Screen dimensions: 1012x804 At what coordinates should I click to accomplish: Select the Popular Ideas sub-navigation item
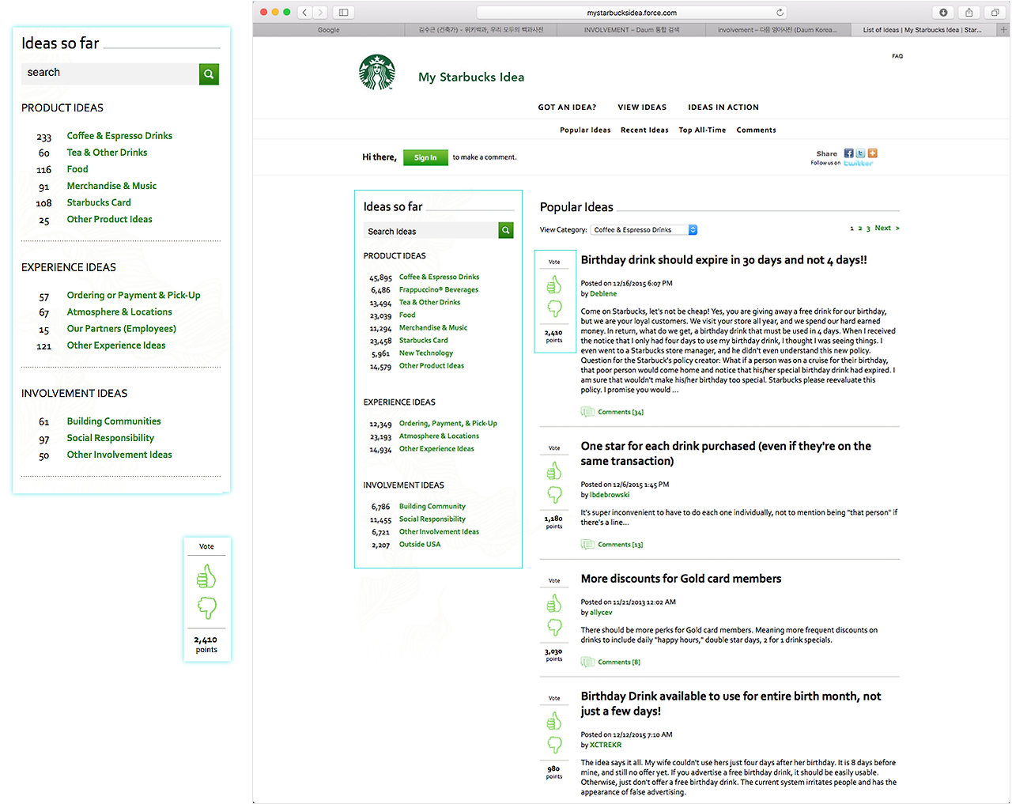(585, 130)
